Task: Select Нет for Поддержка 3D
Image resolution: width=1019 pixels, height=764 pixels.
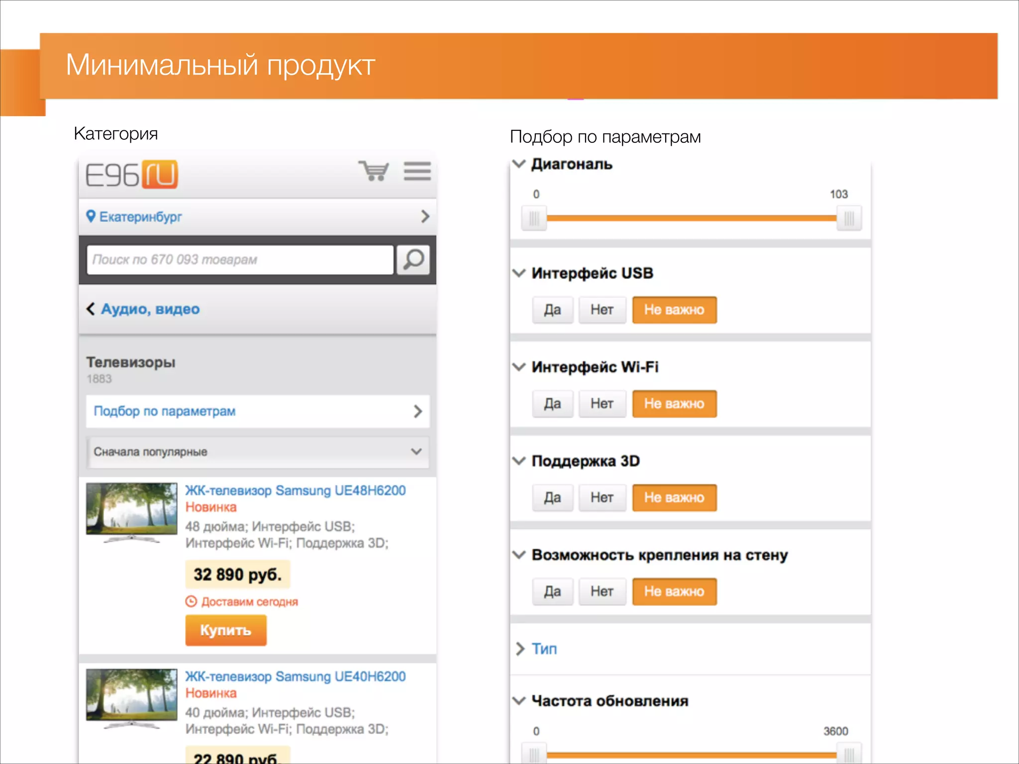Action: tap(602, 498)
